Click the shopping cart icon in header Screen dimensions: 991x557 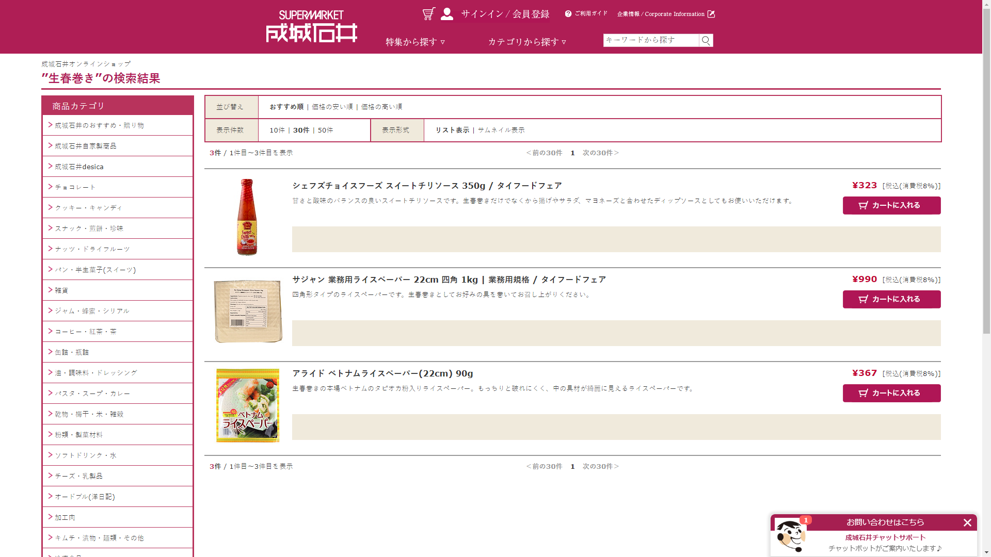428,14
